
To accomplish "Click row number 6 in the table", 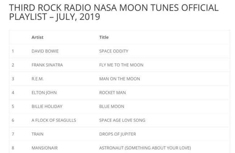I will tap(13, 120).
